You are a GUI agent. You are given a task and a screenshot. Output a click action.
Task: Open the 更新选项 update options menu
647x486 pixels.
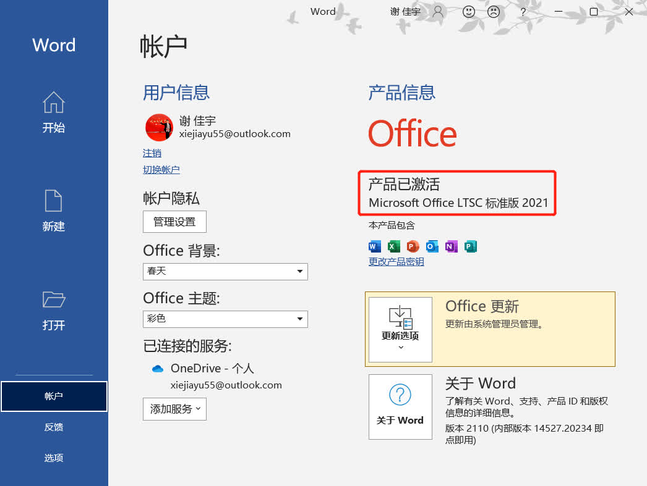tap(400, 330)
